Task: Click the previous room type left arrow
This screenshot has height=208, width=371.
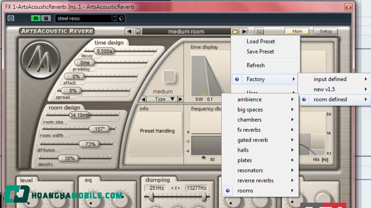Action: 144,99
